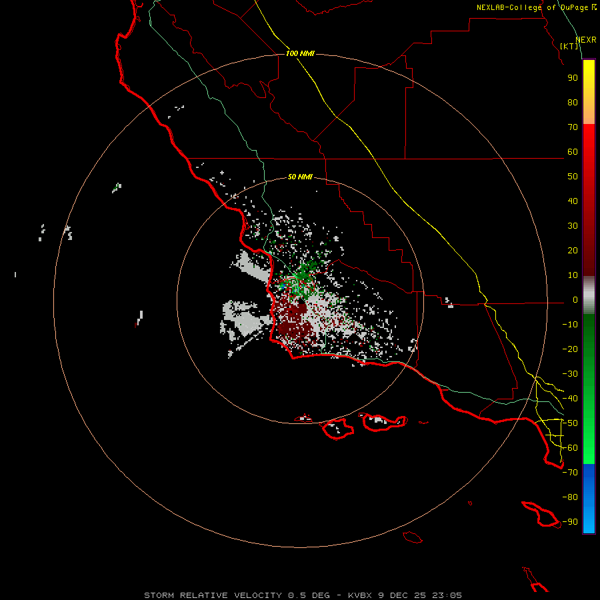Select the -10 value on the velocity scale

[570, 325]
